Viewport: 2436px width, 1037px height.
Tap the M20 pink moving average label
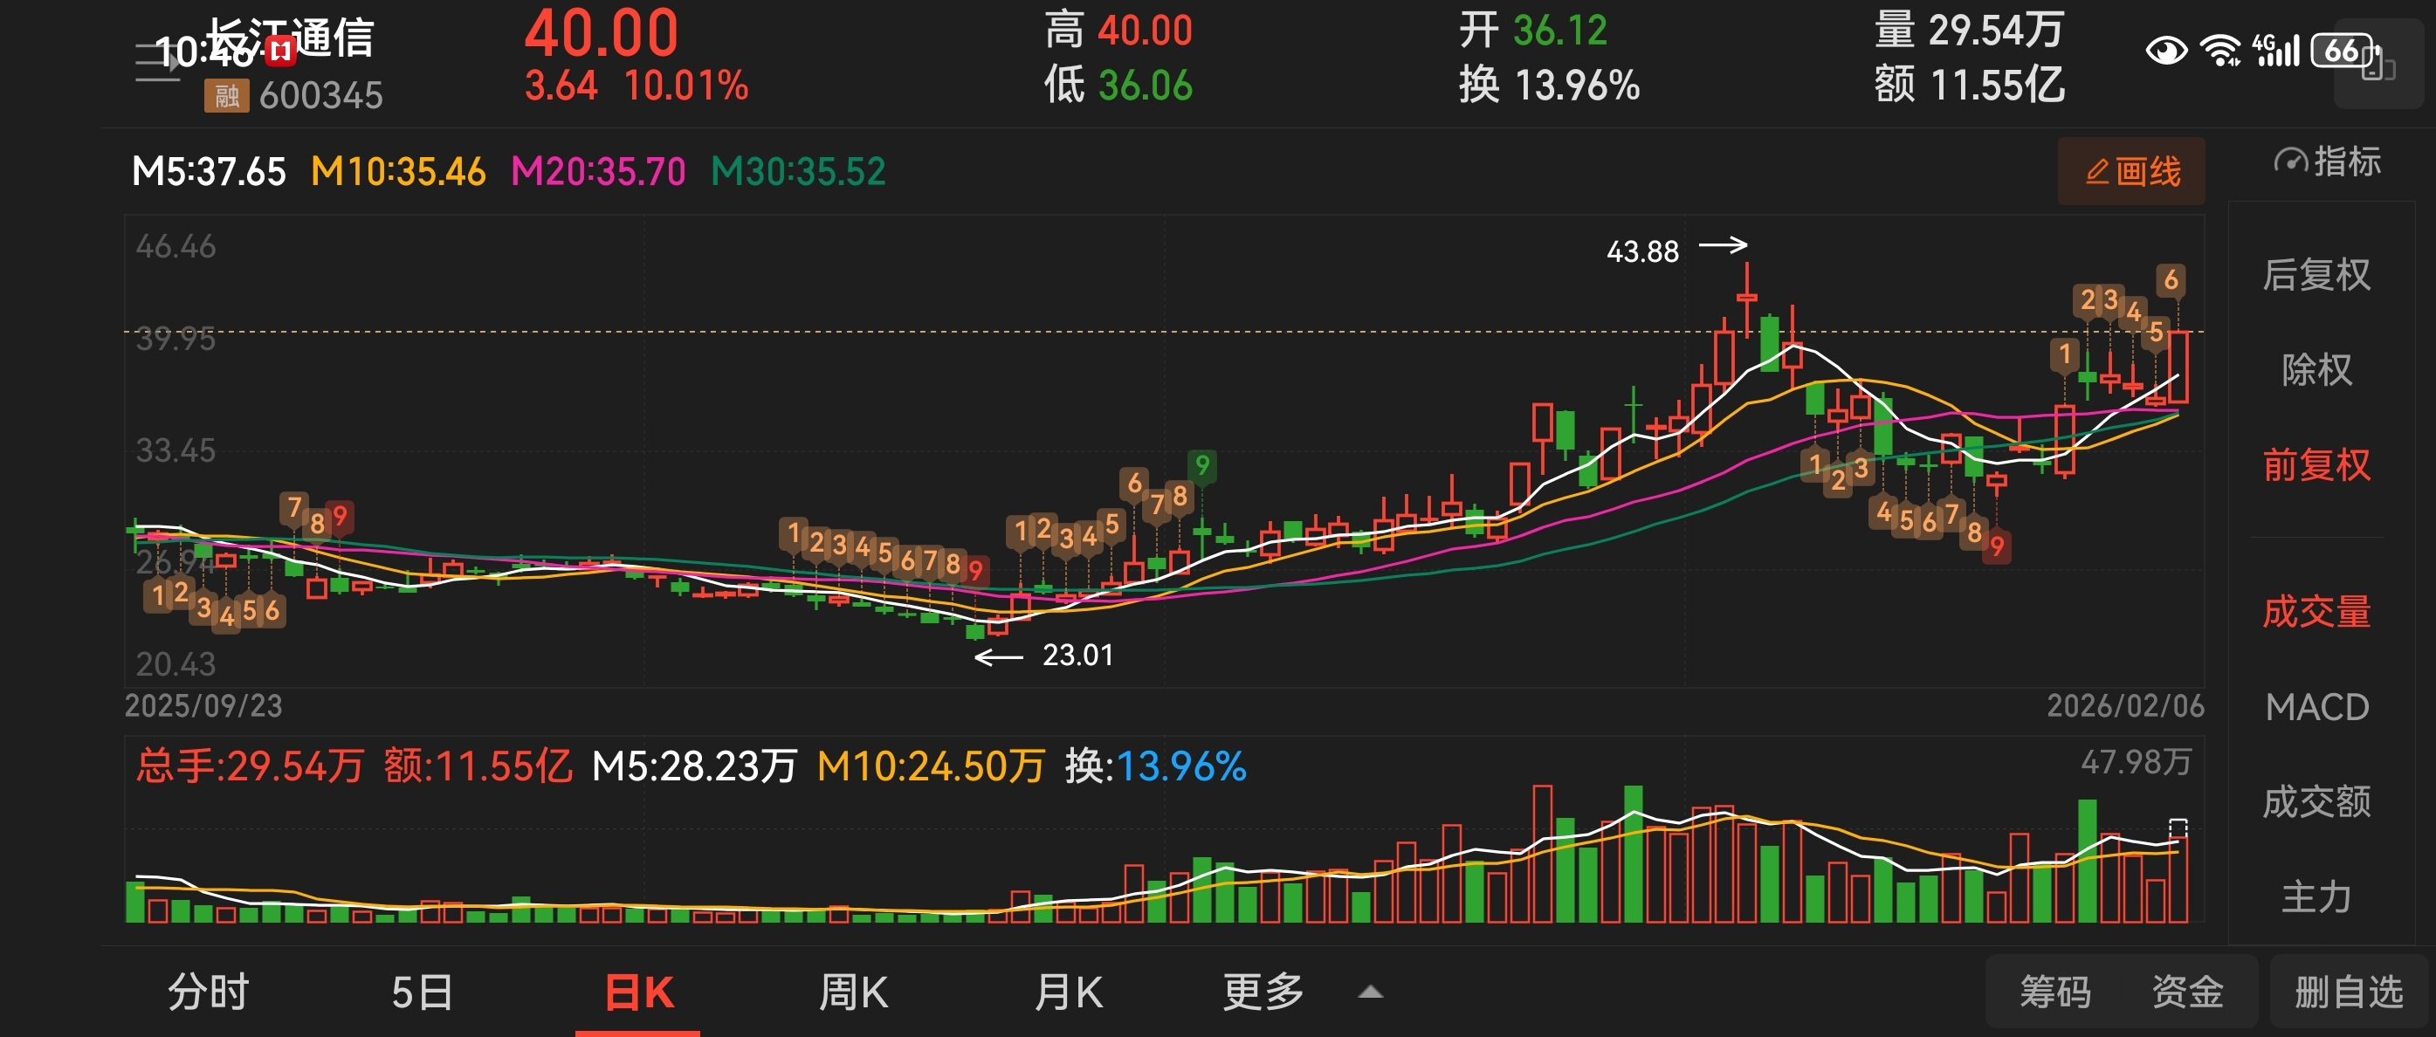[x=598, y=172]
